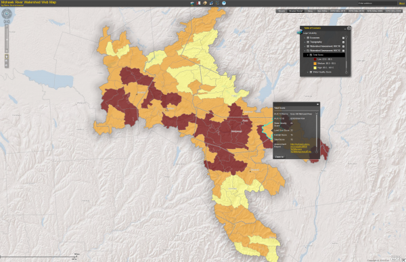406x262 pixels.
Task: Click the High score yellow swatch
Action: [x=315, y=68]
